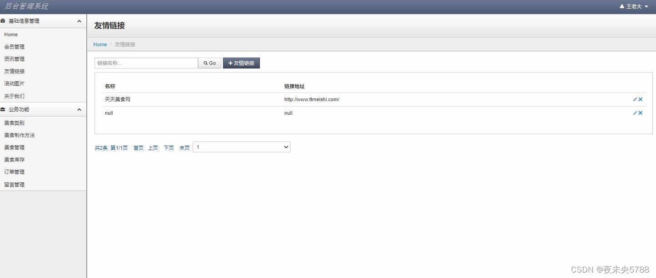Collapse the 业务功能 section chevron
The image size is (656, 278).
pos(79,109)
